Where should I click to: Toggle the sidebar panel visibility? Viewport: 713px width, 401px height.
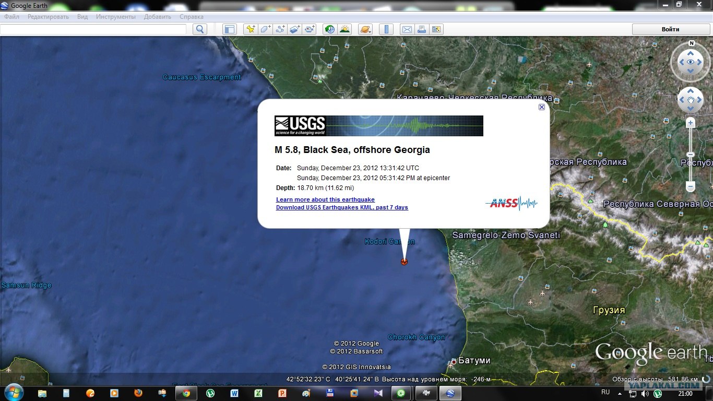pos(230,29)
